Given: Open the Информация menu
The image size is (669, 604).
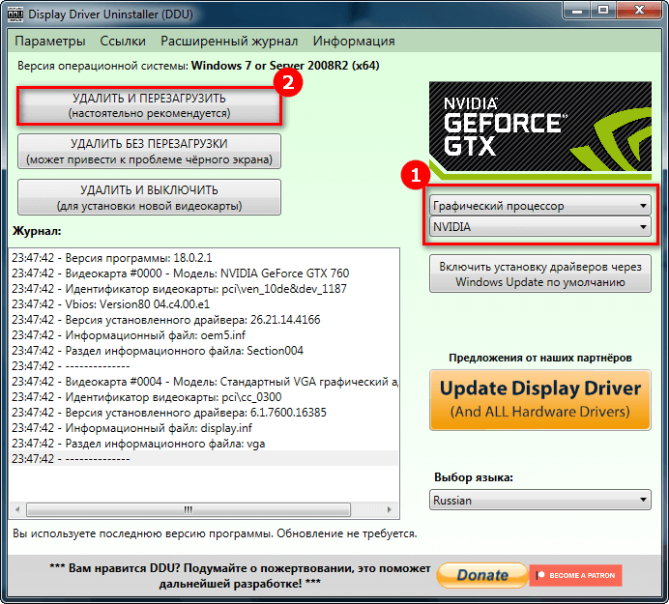Looking at the screenshot, I should point(354,41).
